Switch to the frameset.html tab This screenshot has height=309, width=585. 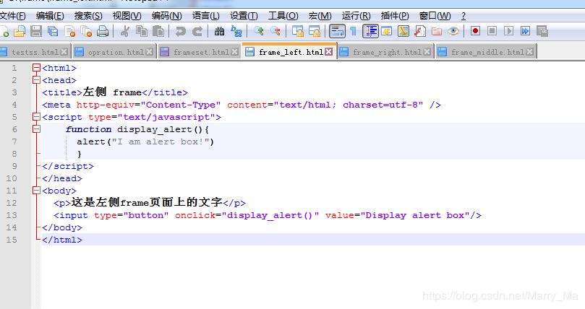click(200, 52)
